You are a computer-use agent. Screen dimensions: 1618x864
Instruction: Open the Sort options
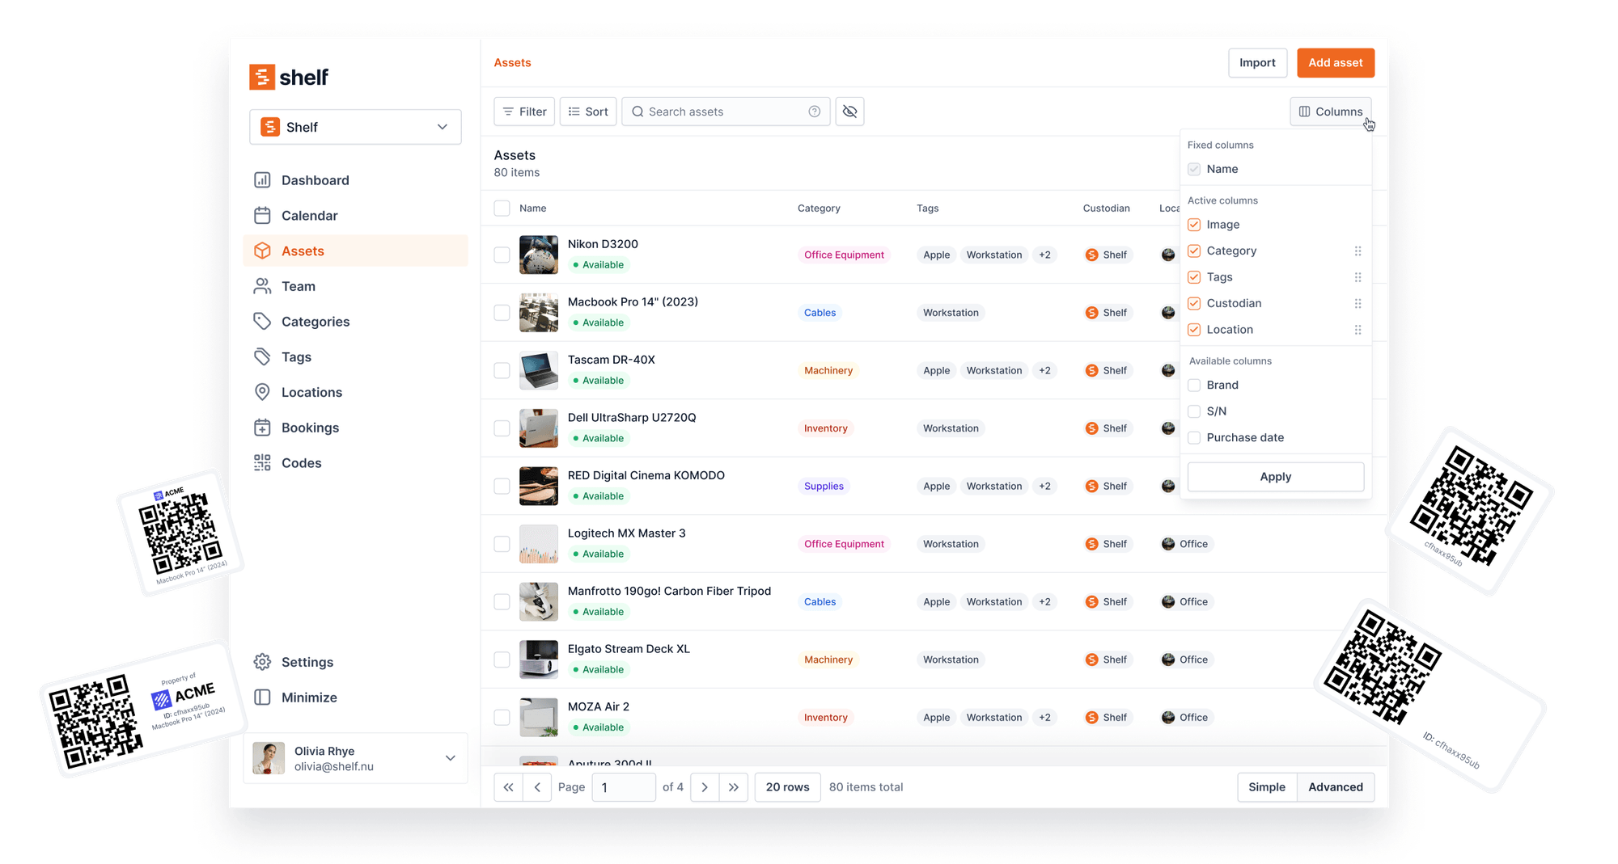point(588,112)
